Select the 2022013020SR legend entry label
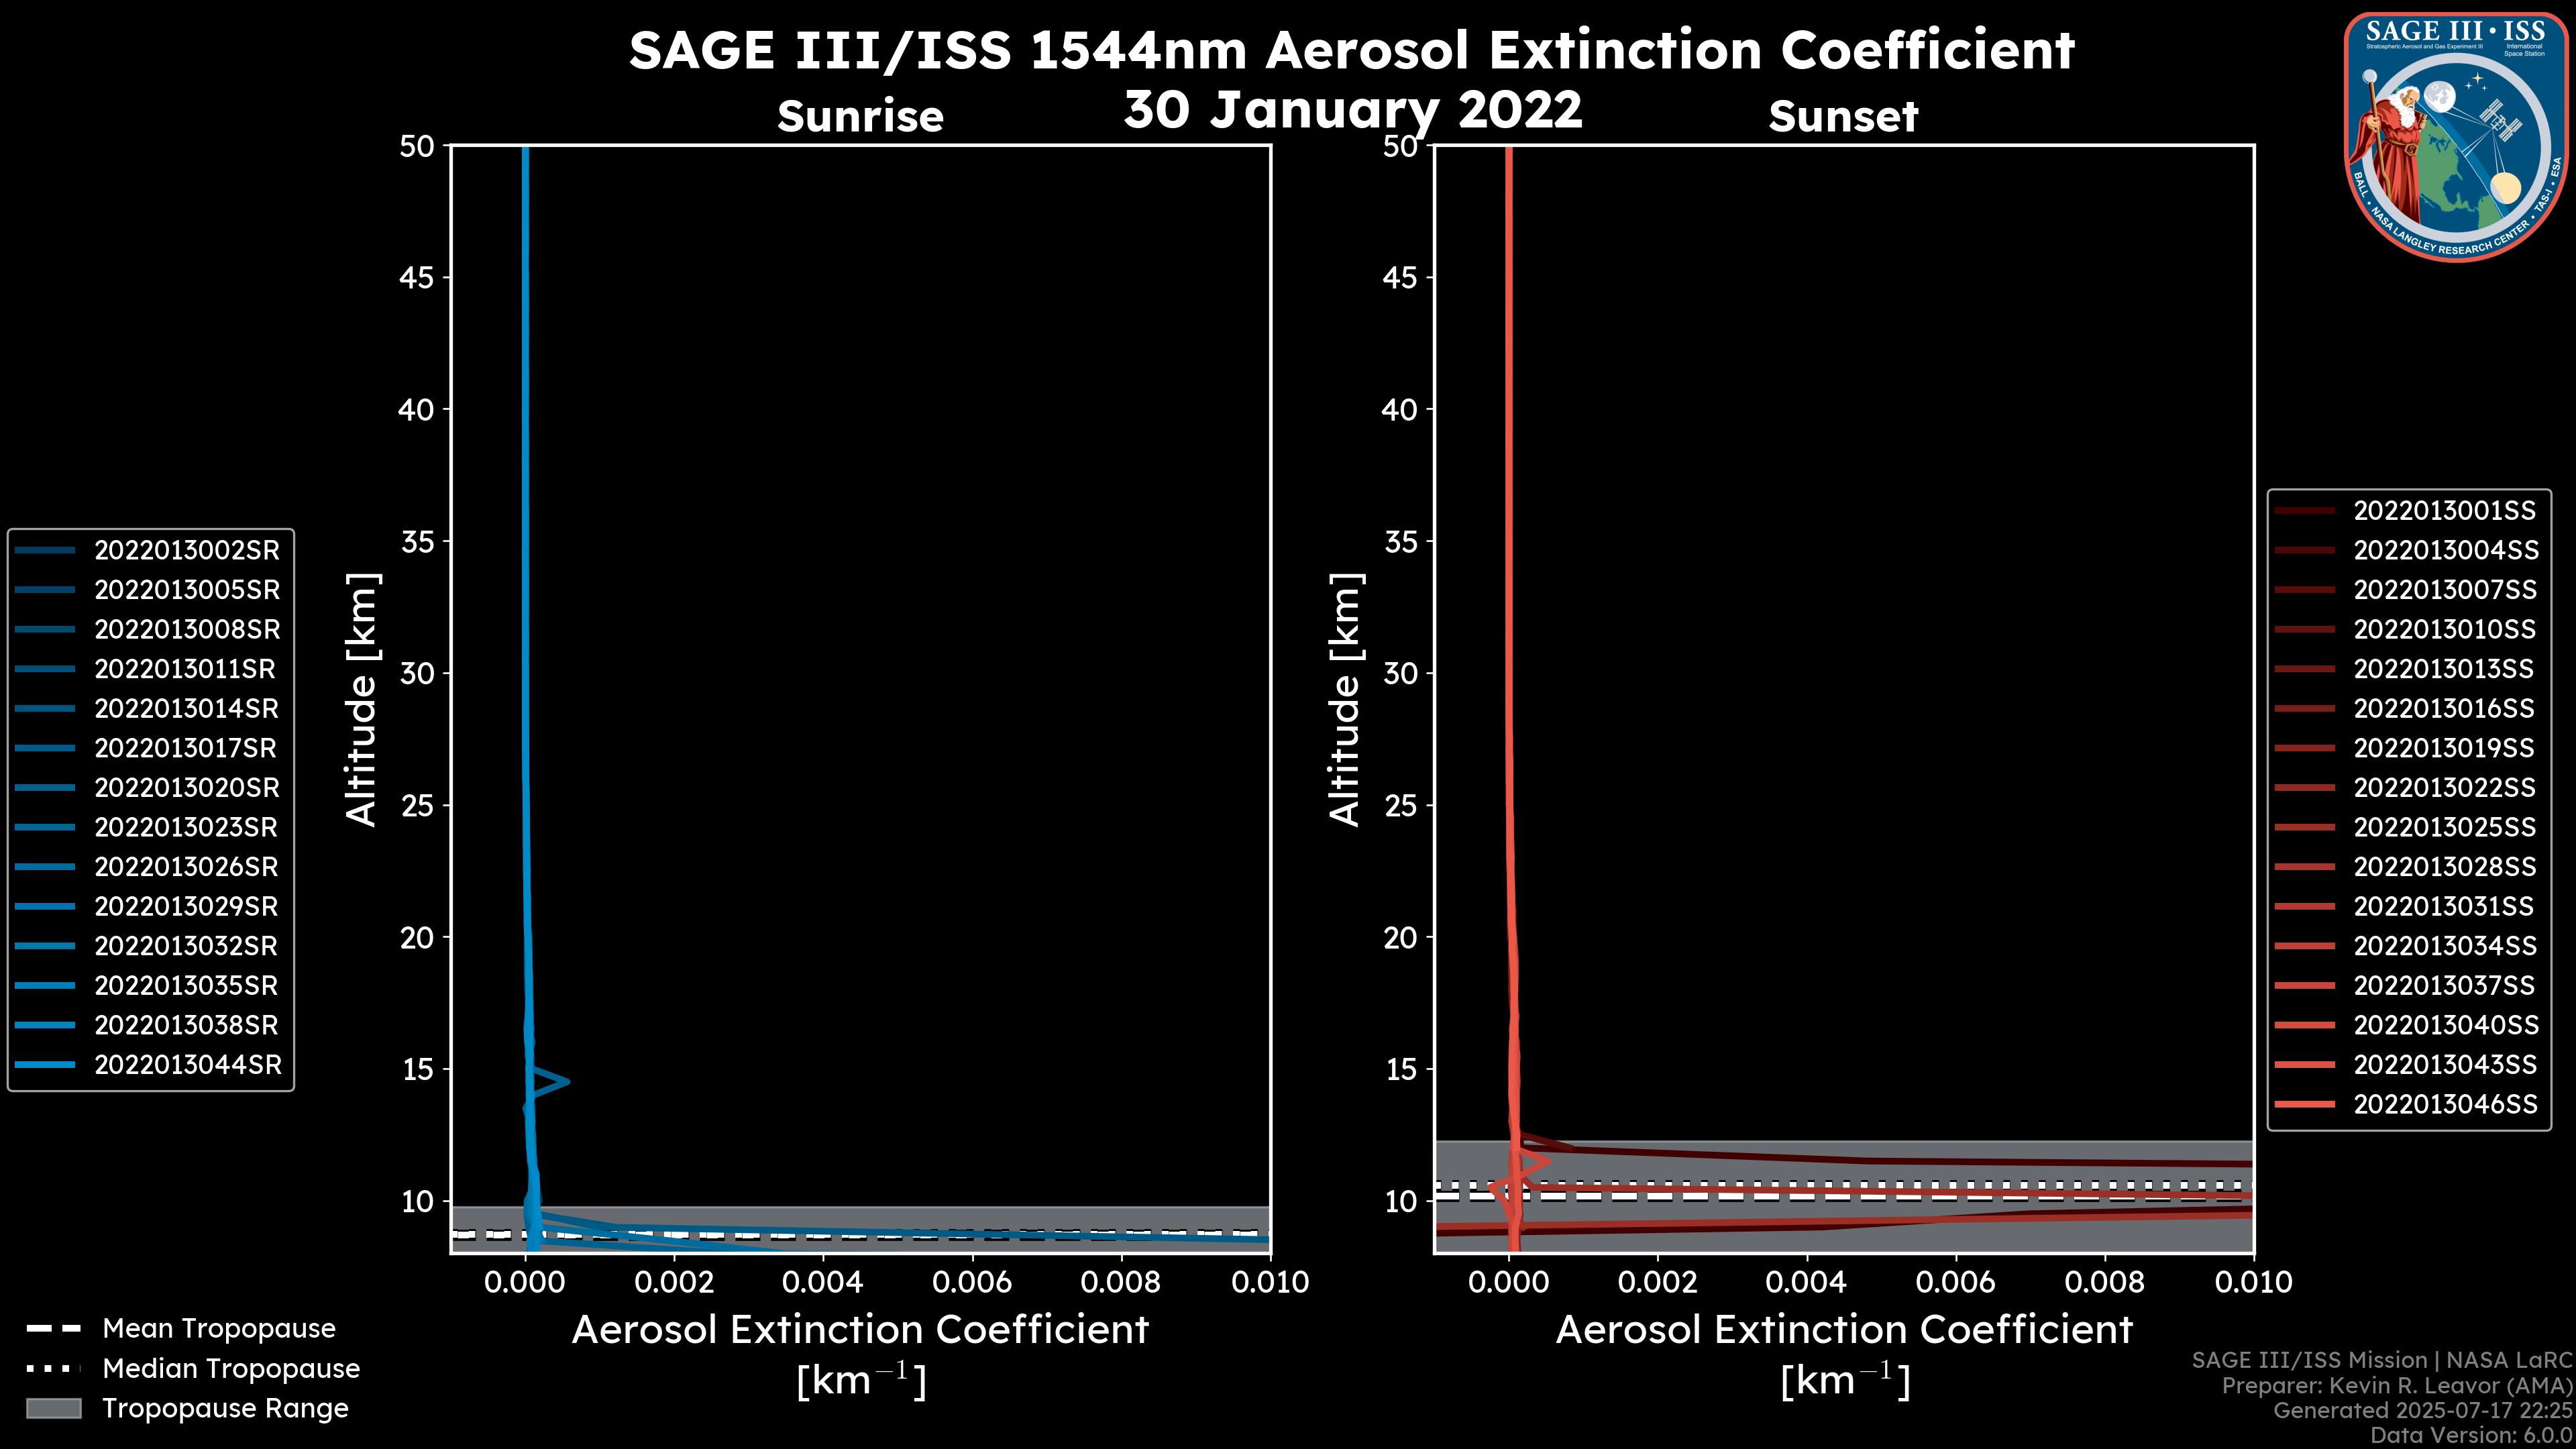This screenshot has width=2576, height=1449. (187, 788)
